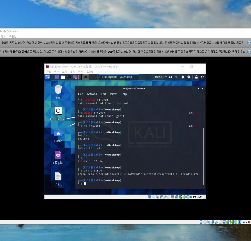
Task: Open terminal Help menu
Action: [123, 94]
